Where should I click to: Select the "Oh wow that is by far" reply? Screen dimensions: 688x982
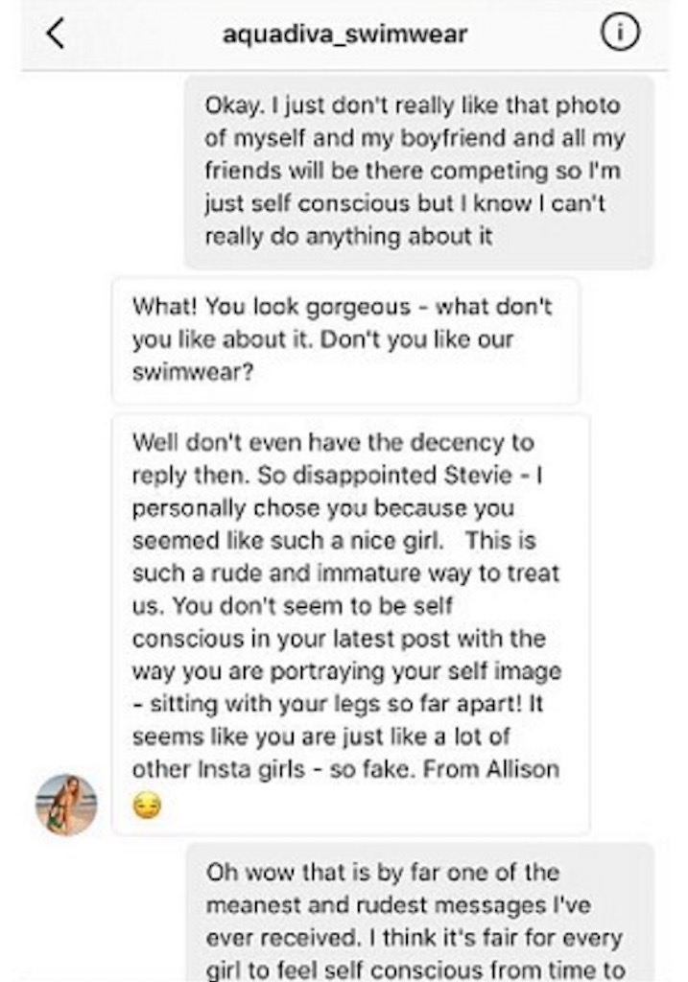click(x=420, y=913)
